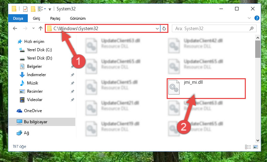Click the Back navigation arrow

(15, 28)
